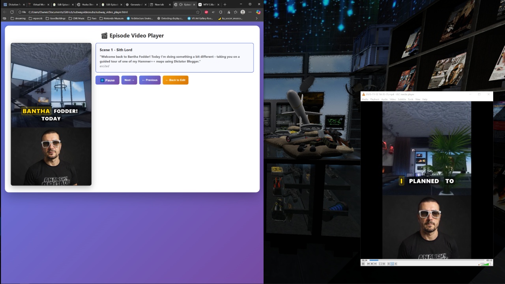Open VLC Audio menu
The width and height of the screenshot is (505, 284).
[384, 99]
